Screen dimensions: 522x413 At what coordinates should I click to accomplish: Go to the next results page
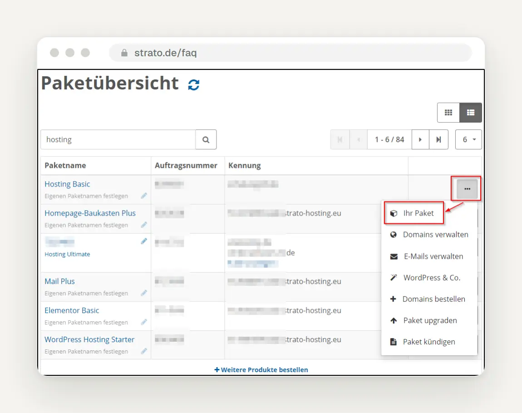(x=420, y=139)
